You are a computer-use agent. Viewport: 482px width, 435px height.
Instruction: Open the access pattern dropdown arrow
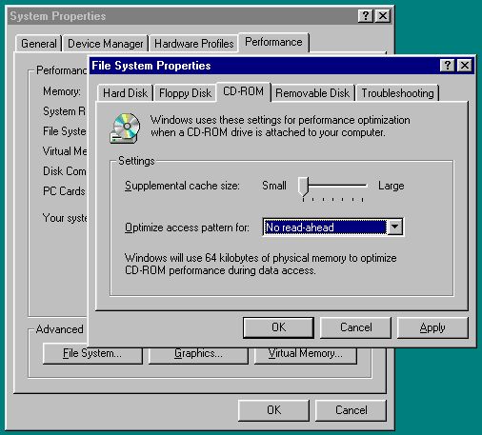394,227
